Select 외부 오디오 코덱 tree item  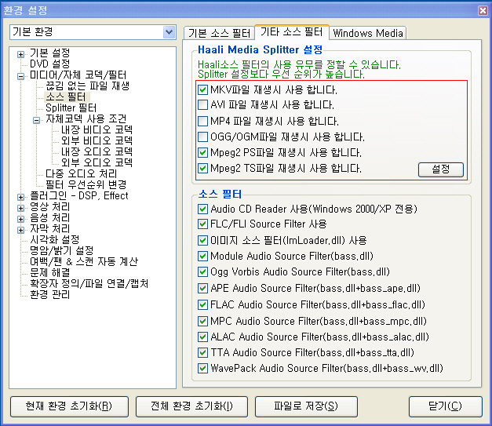(97, 162)
